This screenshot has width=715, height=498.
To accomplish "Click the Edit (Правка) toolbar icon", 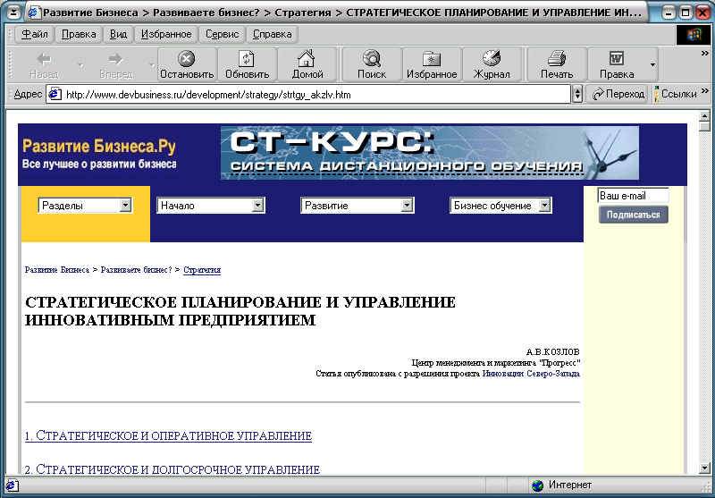I will coord(617,59).
